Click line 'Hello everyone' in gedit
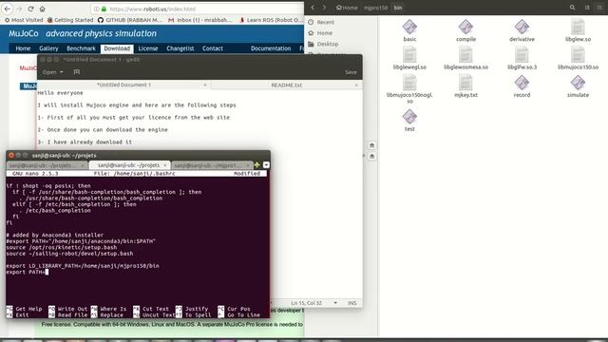608x342 pixels. [61, 93]
